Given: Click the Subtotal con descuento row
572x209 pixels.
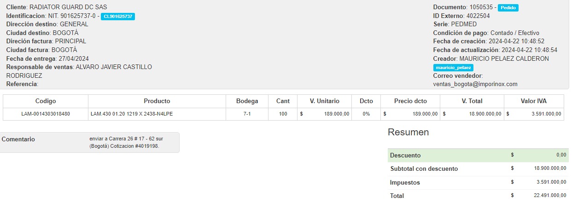Looking at the screenshot, I should 478,169.
